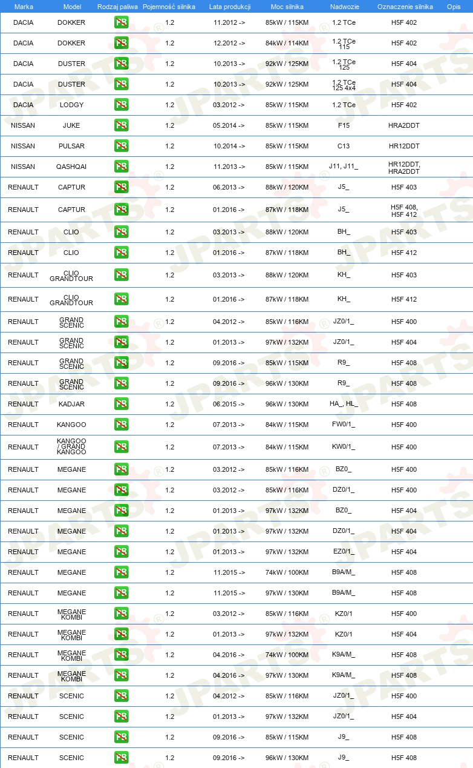Screen dimensions: 473x768
Task: Click production date '04.2016 ->' in 74kW KOMBI row
Action: [x=229, y=655]
